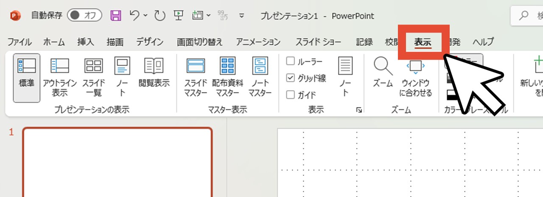The image size is (543, 197).
Task: Toggle the 自動保存 autosave switch
Action: tap(84, 16)
